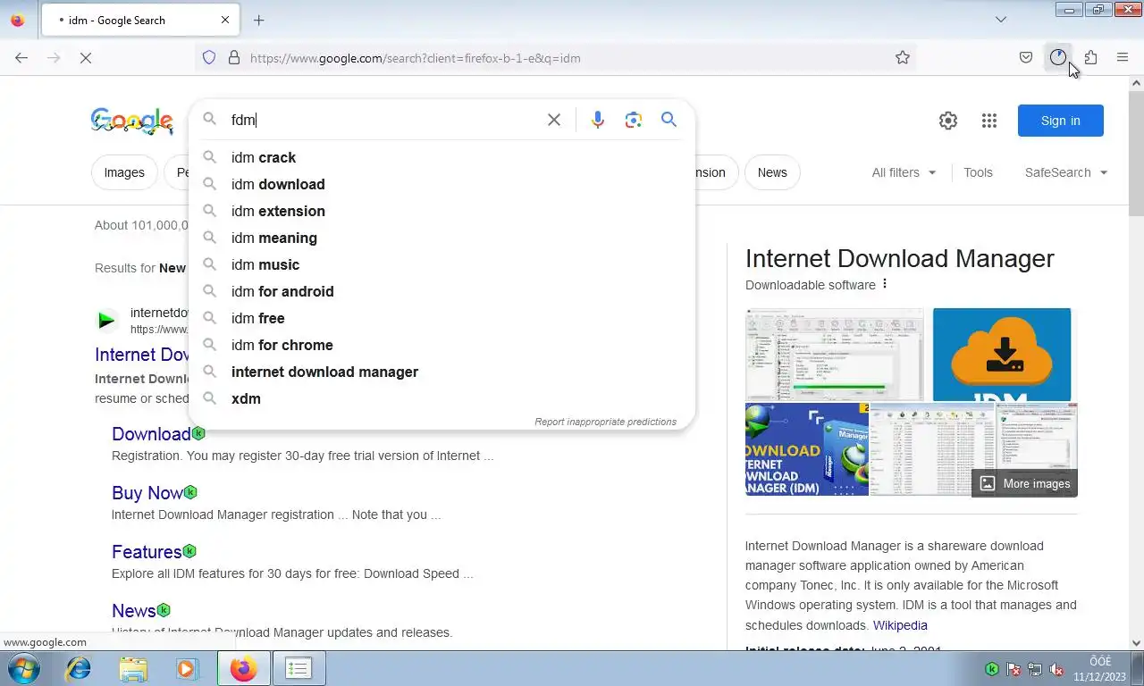Click the blue Sign in button
This screenshot has width=1144, height=686.
pos(1060,121)
